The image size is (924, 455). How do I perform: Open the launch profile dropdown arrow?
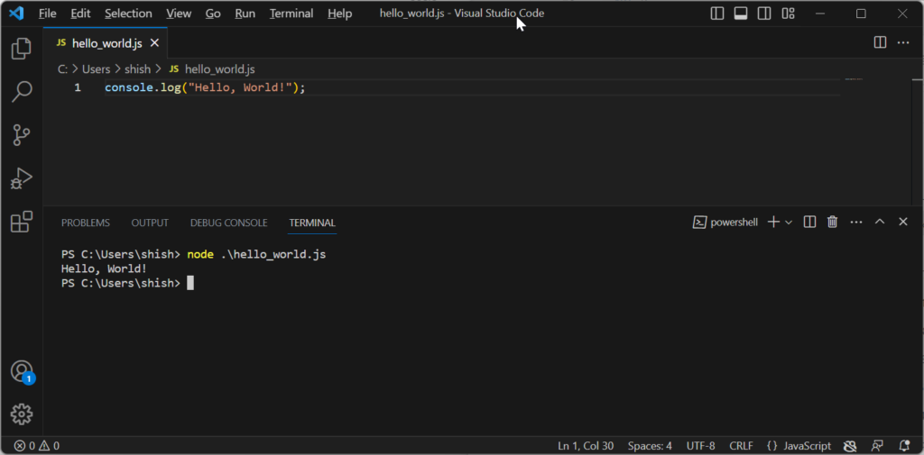[789, 222]
